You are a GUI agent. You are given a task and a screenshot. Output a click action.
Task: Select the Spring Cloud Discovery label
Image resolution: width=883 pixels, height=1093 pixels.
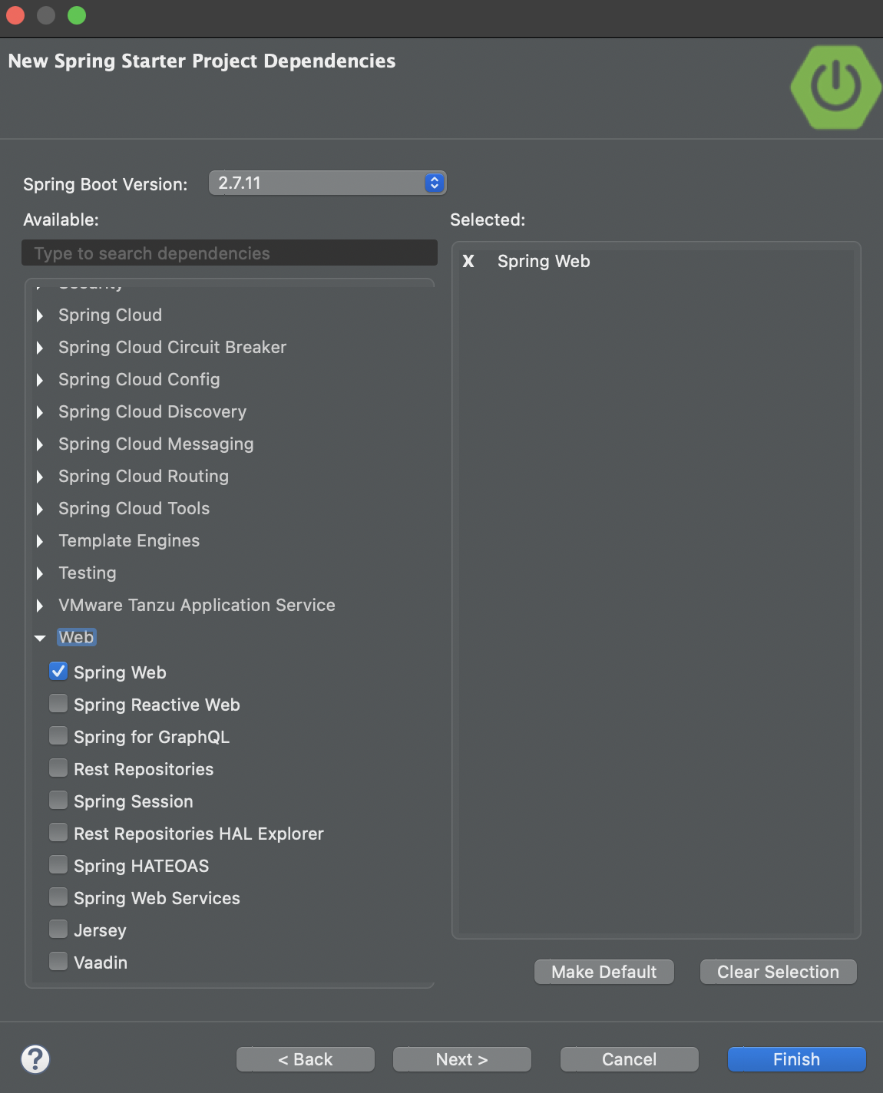(x=153, y=411)
